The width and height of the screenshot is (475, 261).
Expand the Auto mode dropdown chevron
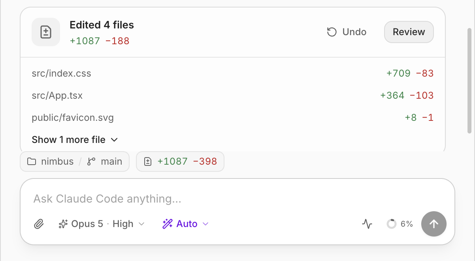(205, 224)
